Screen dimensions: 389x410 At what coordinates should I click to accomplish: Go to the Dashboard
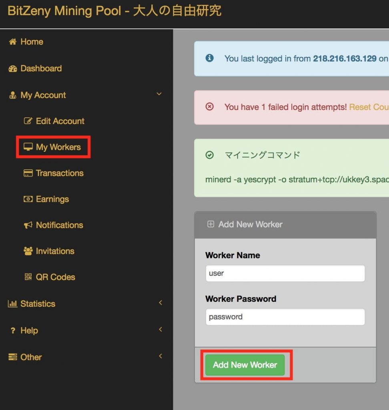click(x=41, y=68)
